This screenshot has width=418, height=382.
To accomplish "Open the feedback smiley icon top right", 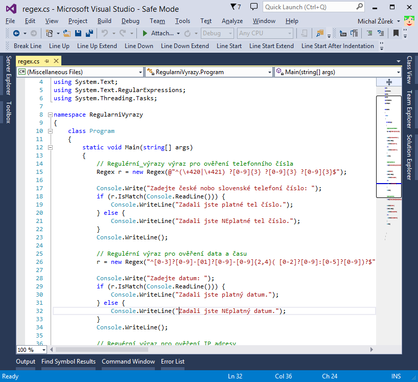I will (409, 20).
